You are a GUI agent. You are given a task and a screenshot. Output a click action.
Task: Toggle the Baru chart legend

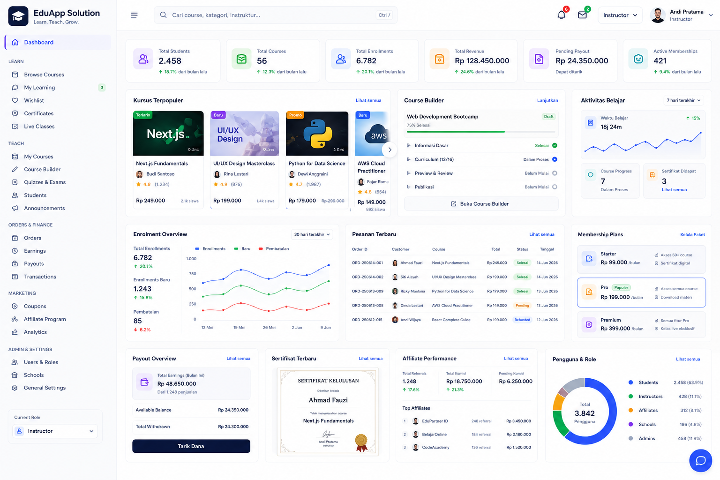[x=242, y=248]
